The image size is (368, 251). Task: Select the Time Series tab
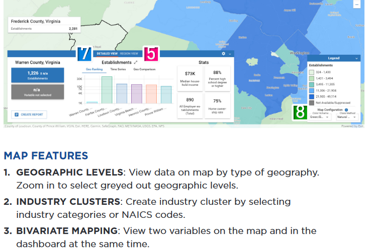(118, 69)
